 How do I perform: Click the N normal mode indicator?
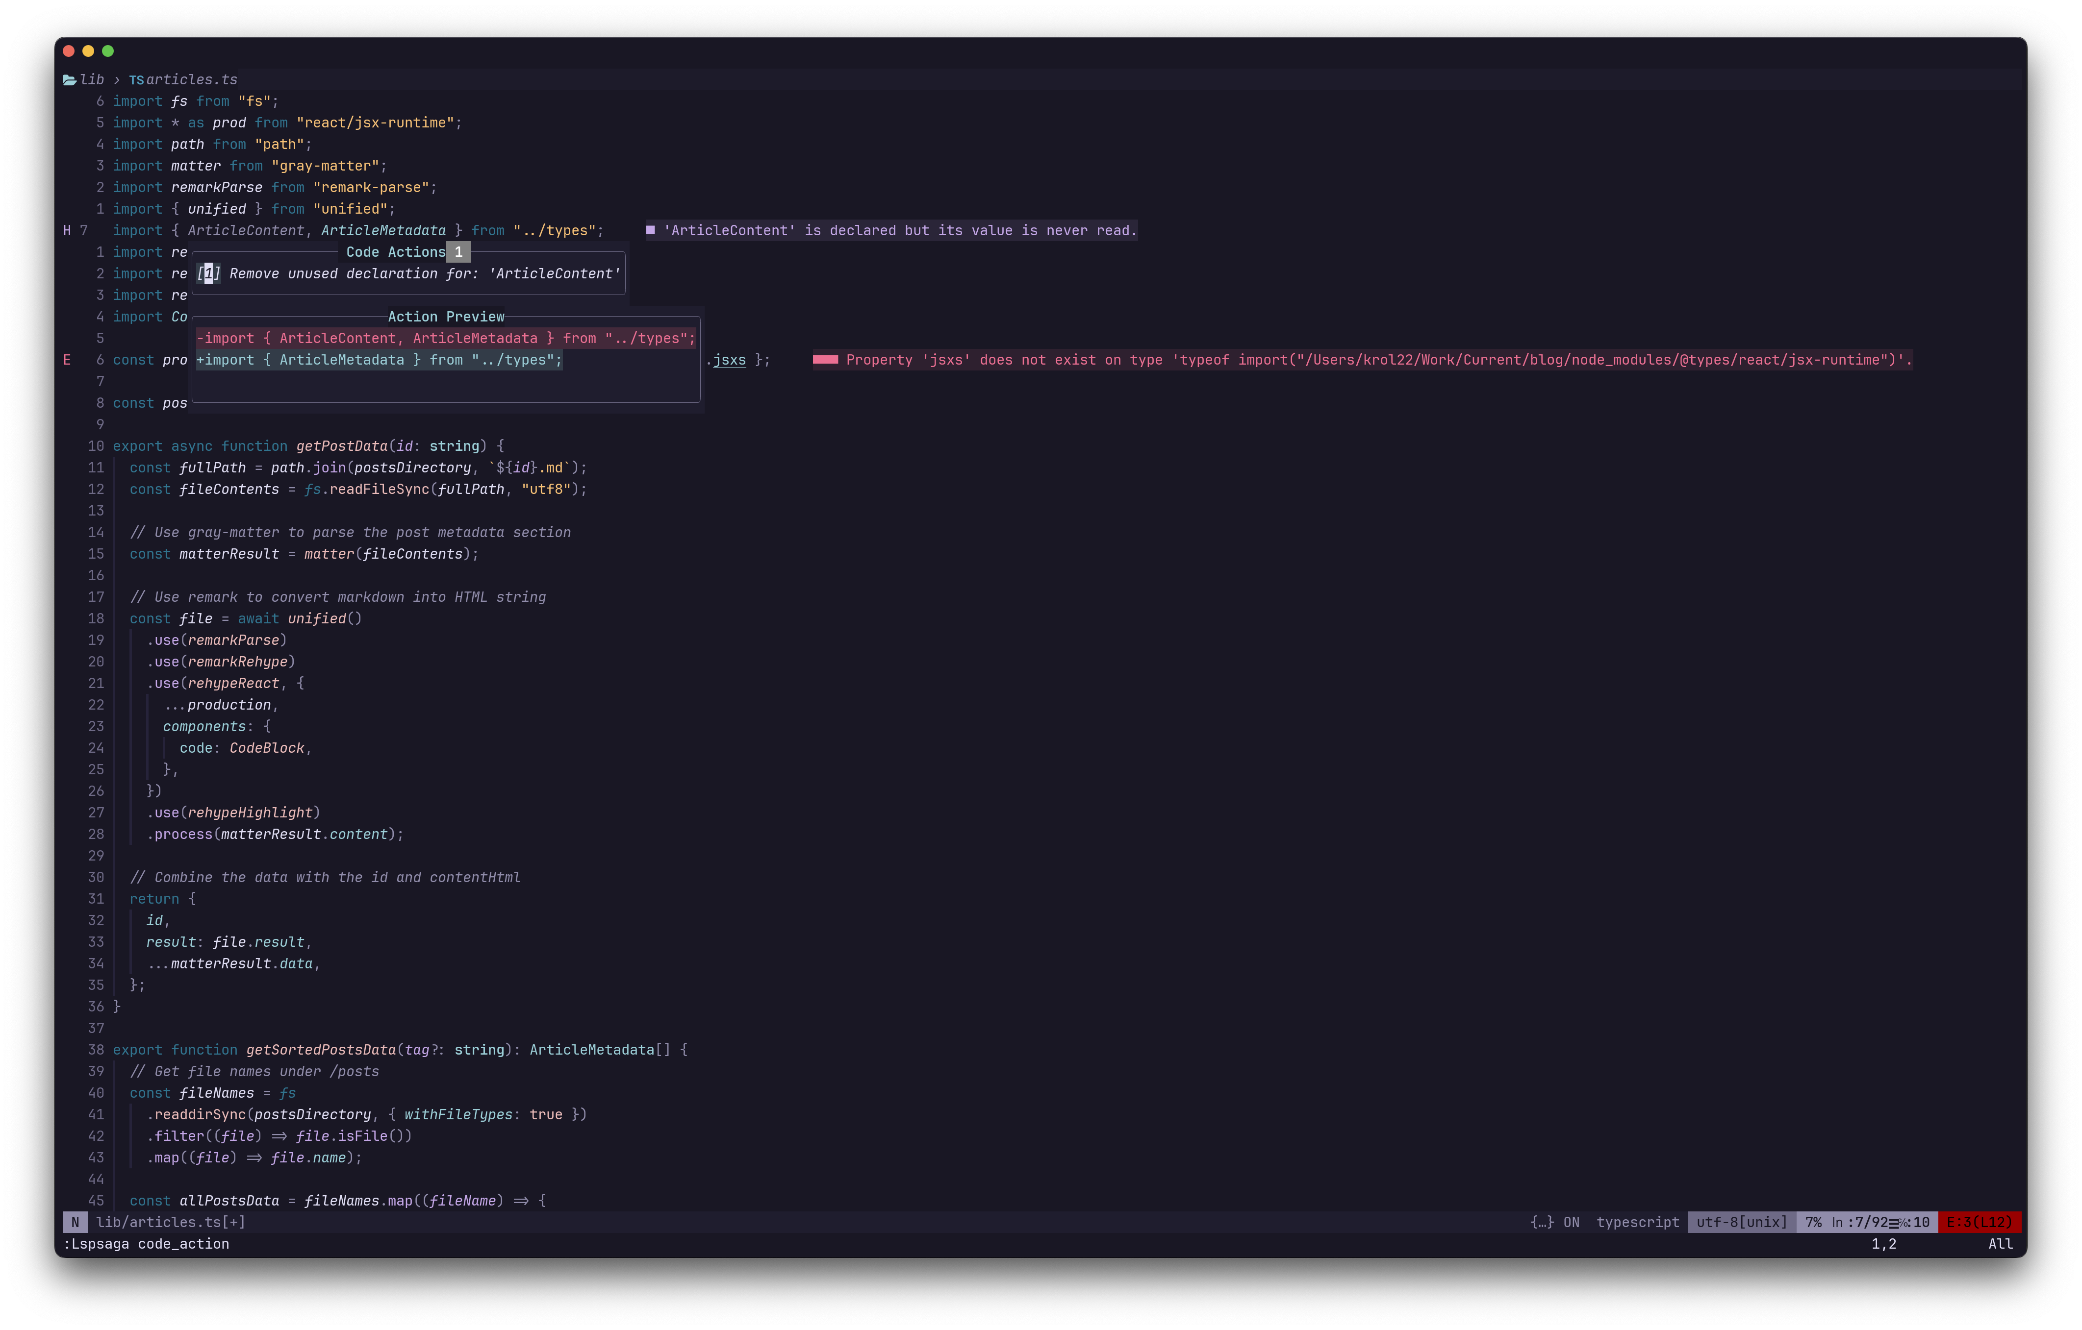(75, 1222)
